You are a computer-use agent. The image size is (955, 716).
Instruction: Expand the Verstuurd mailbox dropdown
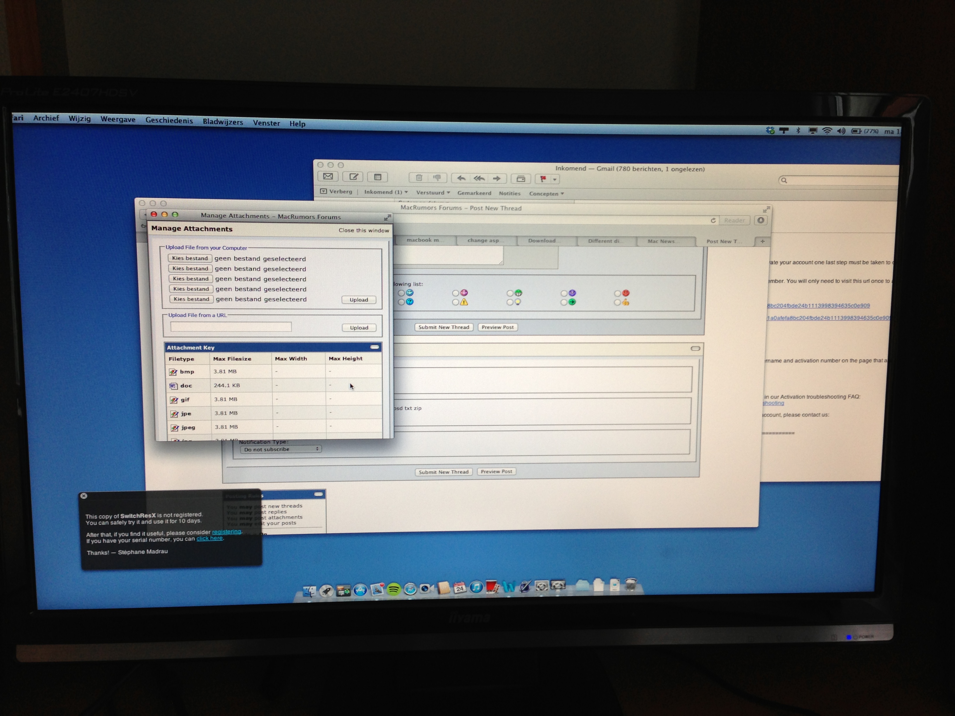click(x=448, y=193)
